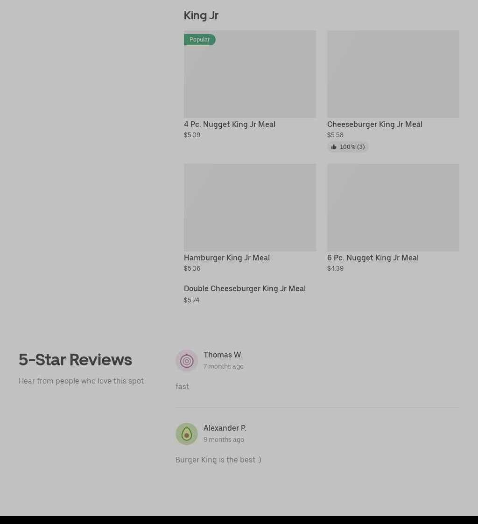478x524 pixels.
Task: Open the 6 Pc. Nugget King Jr Meal image
Action: coord(393,208)
